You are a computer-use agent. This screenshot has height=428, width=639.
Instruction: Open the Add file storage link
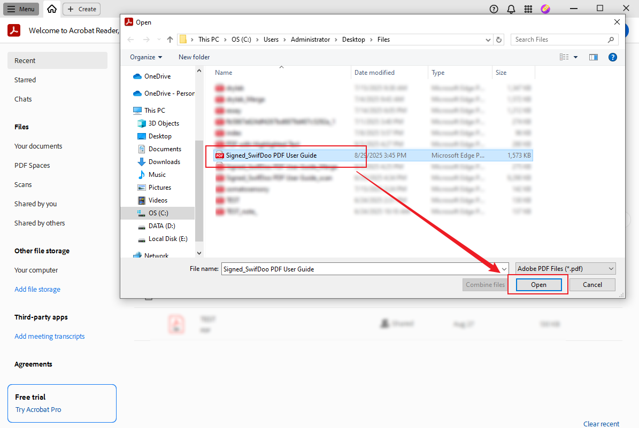tap(37, 289)
